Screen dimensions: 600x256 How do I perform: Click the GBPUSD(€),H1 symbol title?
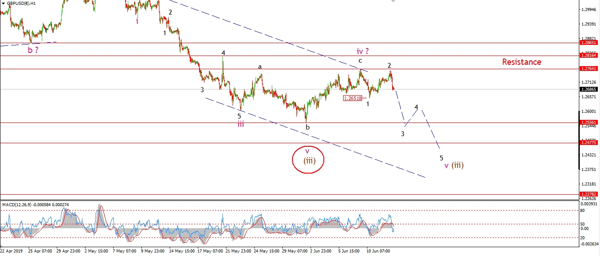pyautogui.click(x=22, y=3)
